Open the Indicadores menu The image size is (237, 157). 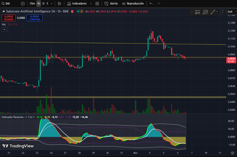pyautogui.click(x=79, y=4)
